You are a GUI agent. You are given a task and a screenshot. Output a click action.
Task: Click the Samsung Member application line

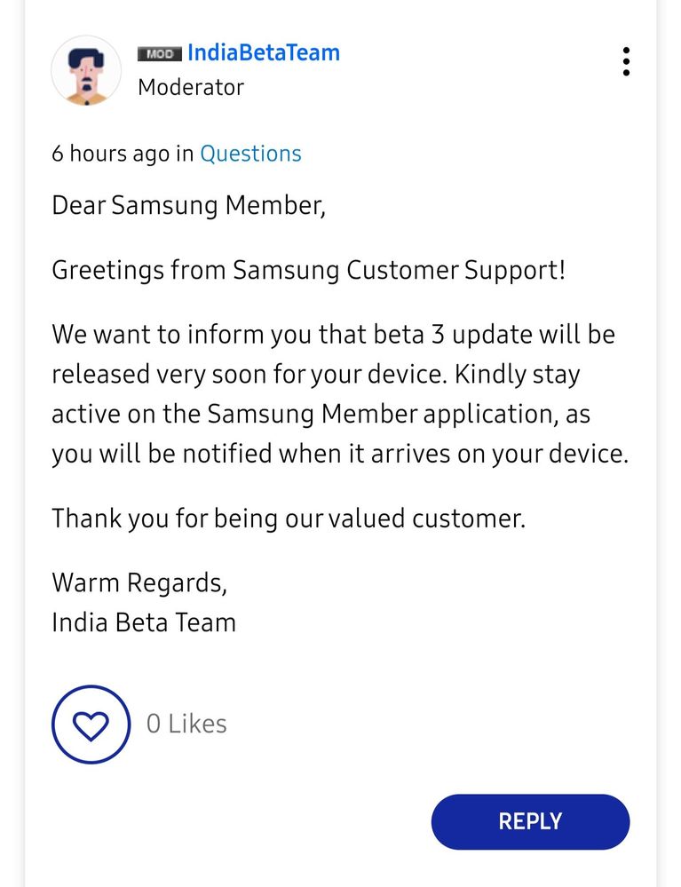(x=321, y=415)
